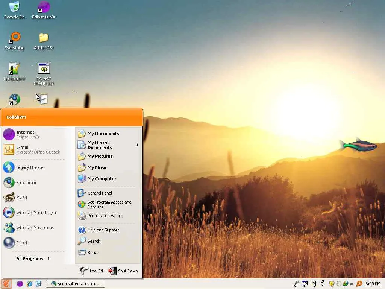385x289 pixels.
Task: Click the yellow security shield tray icon
Action: tap(332, 284)
